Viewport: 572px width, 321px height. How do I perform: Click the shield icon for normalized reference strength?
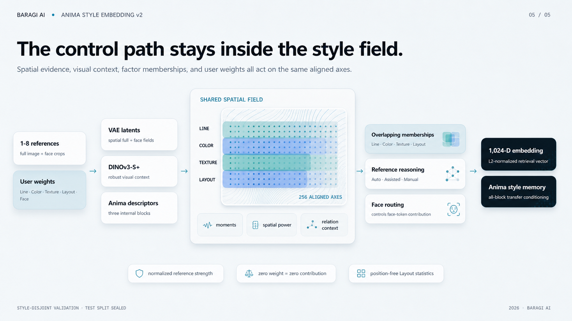pyautogui.click(x=139, y=273)
